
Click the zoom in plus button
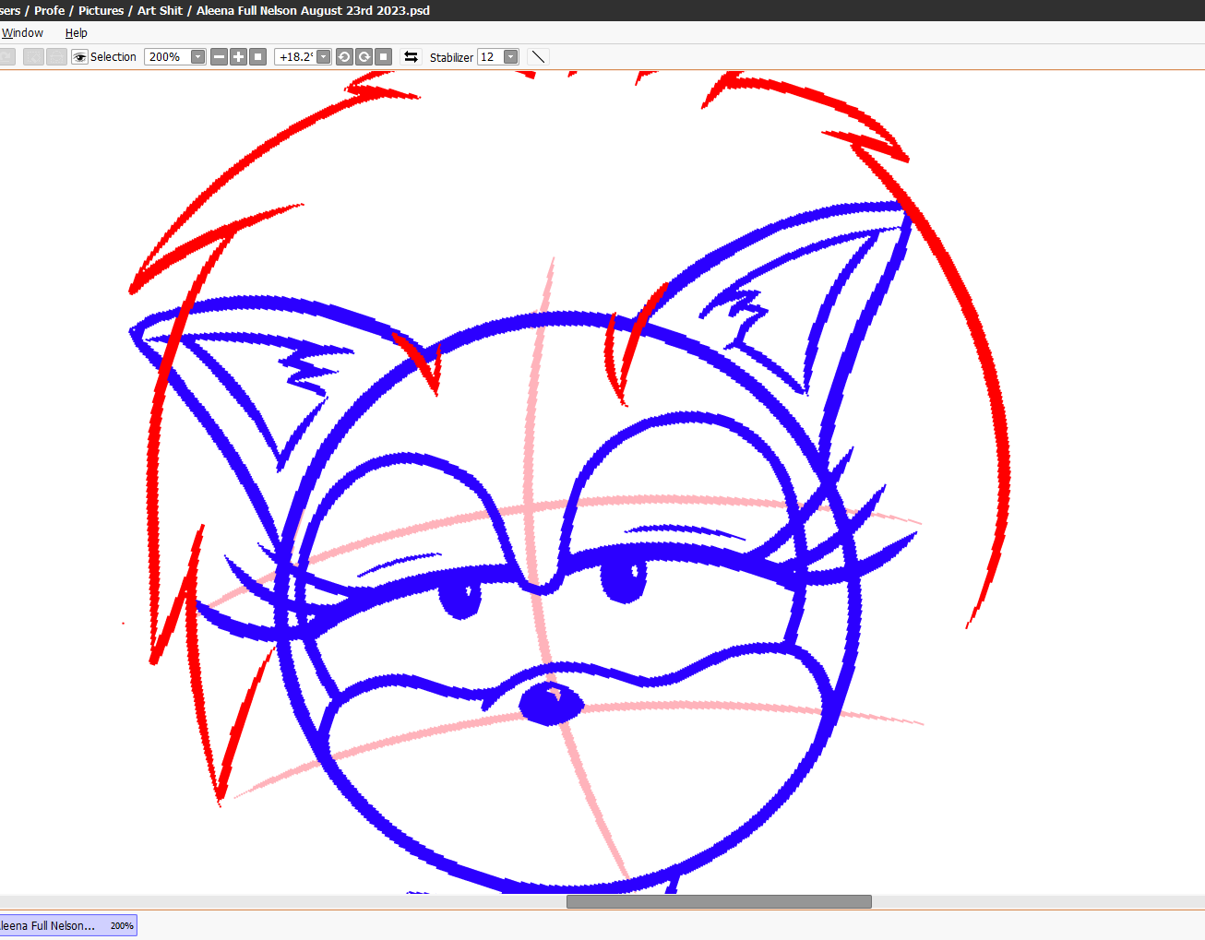238,57
